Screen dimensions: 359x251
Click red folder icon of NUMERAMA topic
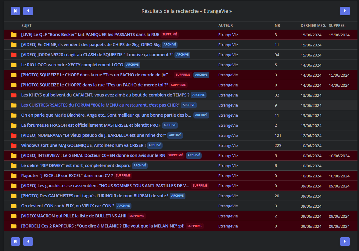(14, 136)
